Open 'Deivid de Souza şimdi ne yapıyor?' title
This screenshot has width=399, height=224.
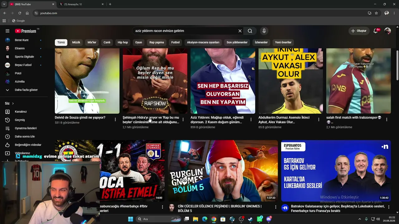(80, 118)
